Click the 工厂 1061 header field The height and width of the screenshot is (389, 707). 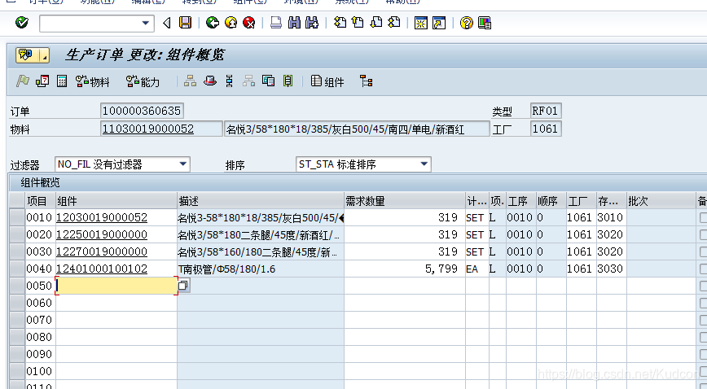click(x=546, y=129)
